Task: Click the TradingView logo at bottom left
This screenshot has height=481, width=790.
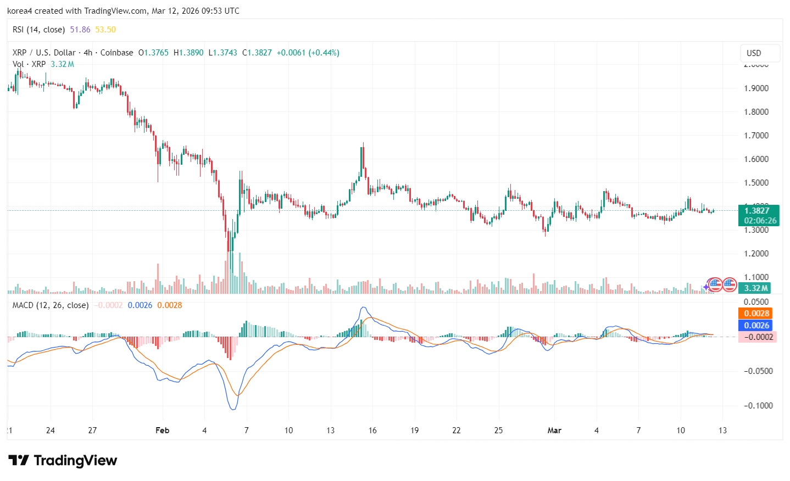Action: pos(63,460)
